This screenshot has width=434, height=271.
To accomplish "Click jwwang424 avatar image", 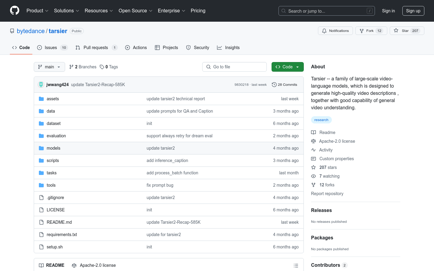I will pyautogui.click(x=41, y=85).
